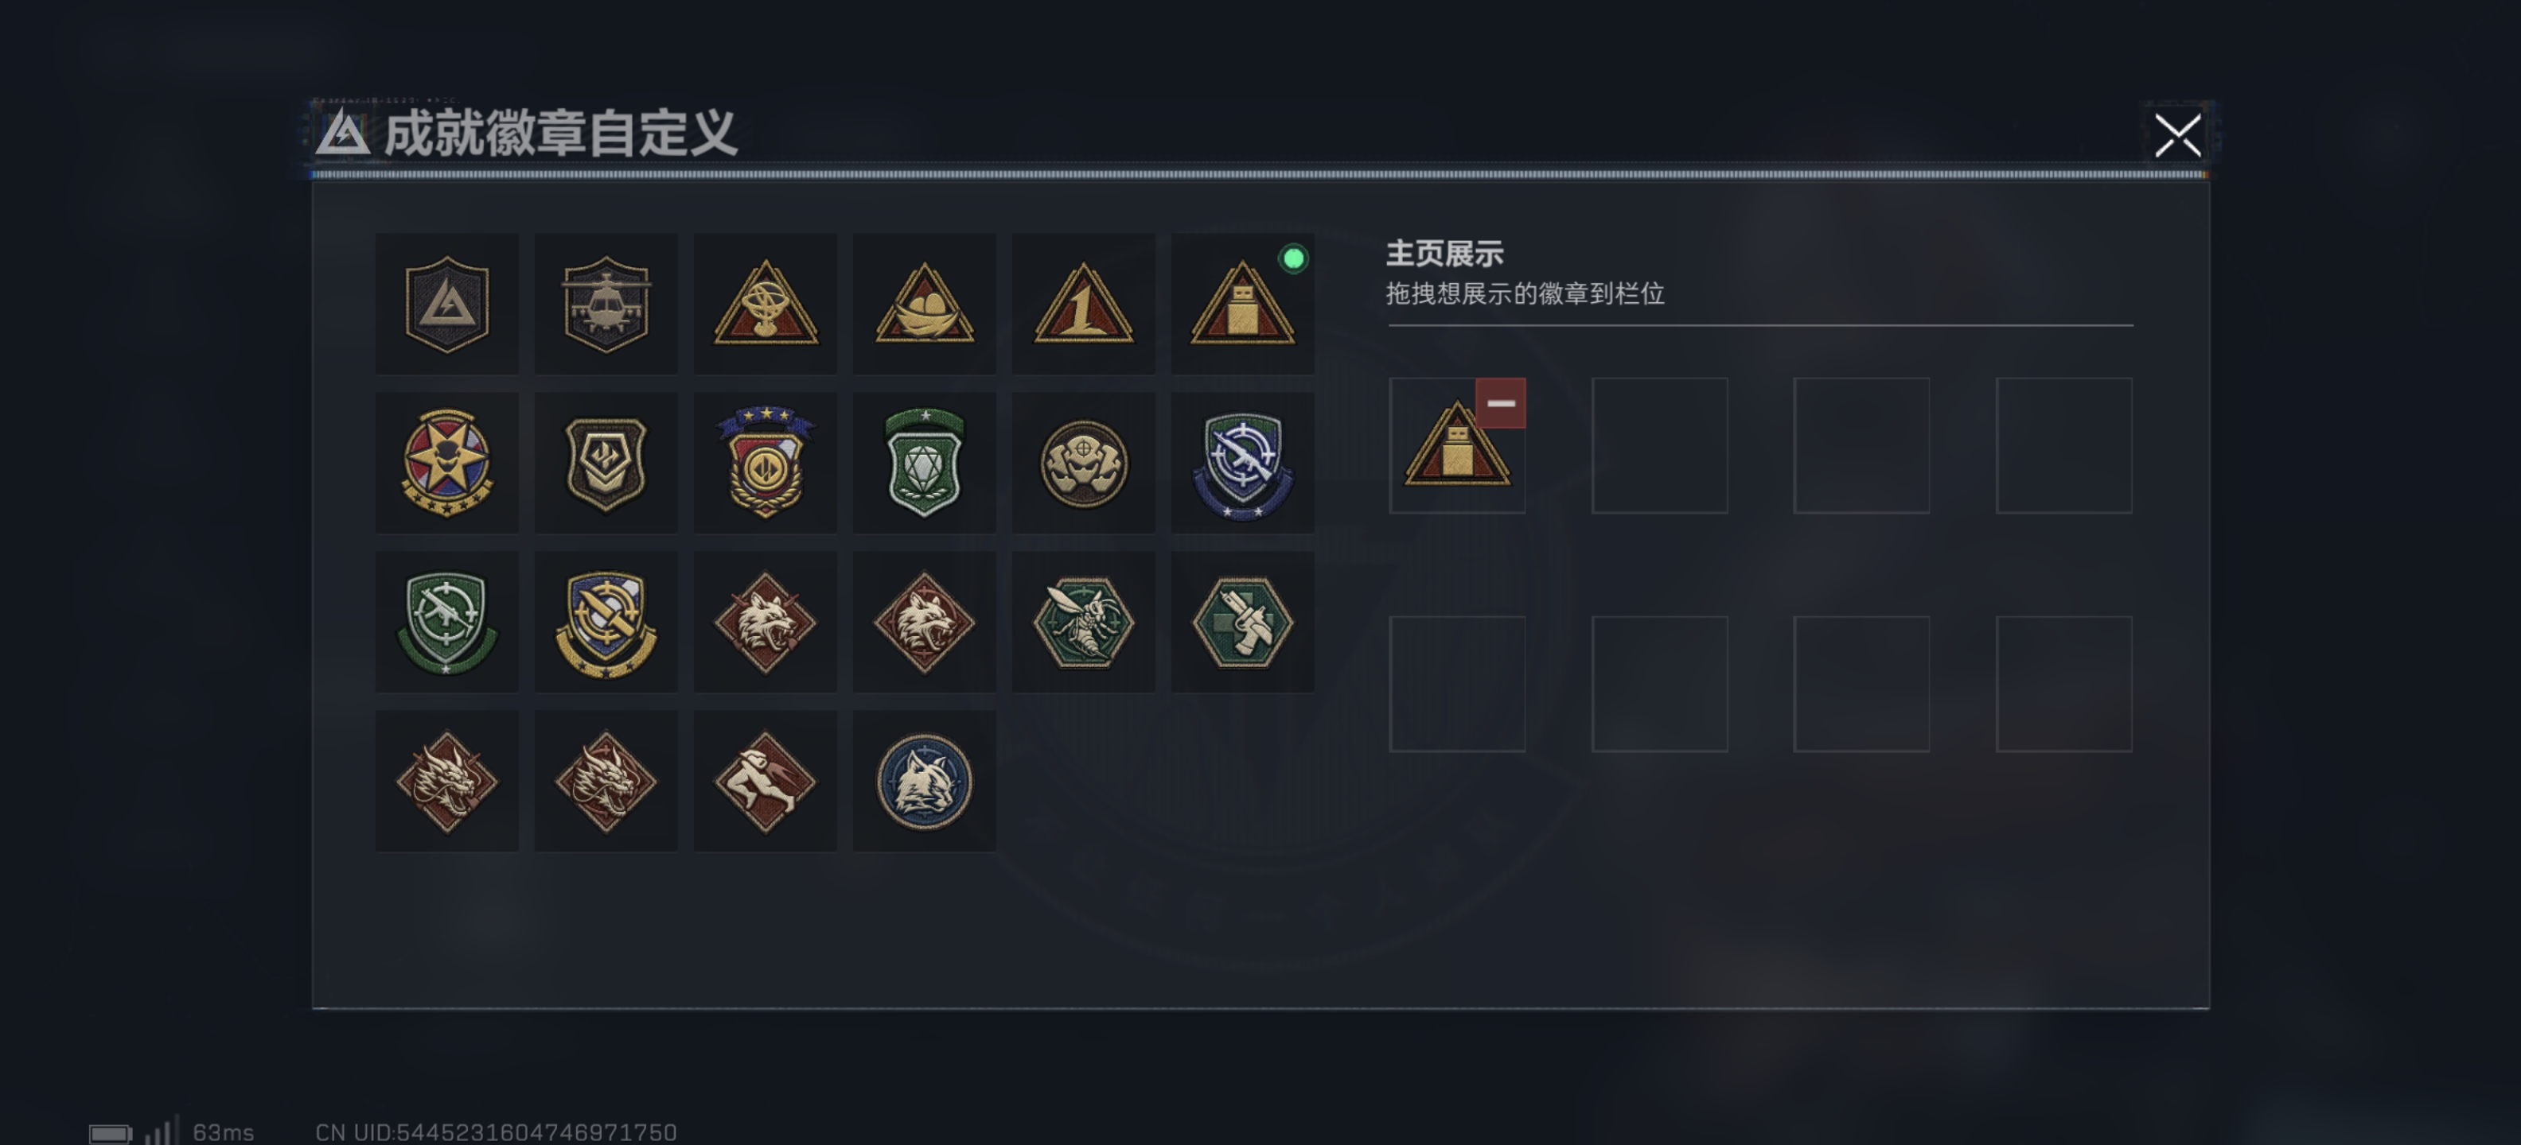Select the medic pistol hexagon badge
The height and width of the screenshot is (1145, 2521).
click(x=1243, y=622)
